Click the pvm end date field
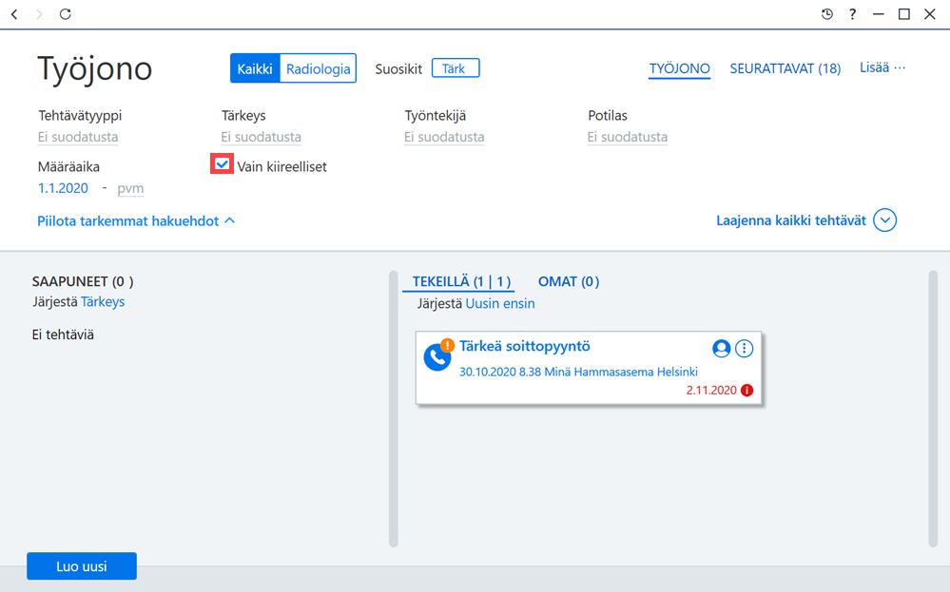 click(x=130, y=188)
